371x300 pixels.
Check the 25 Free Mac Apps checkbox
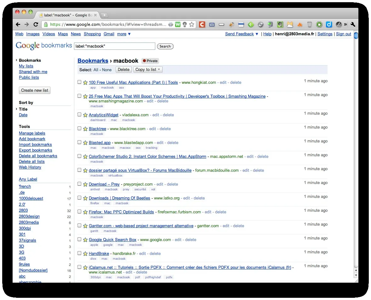(x=79, y=96)
